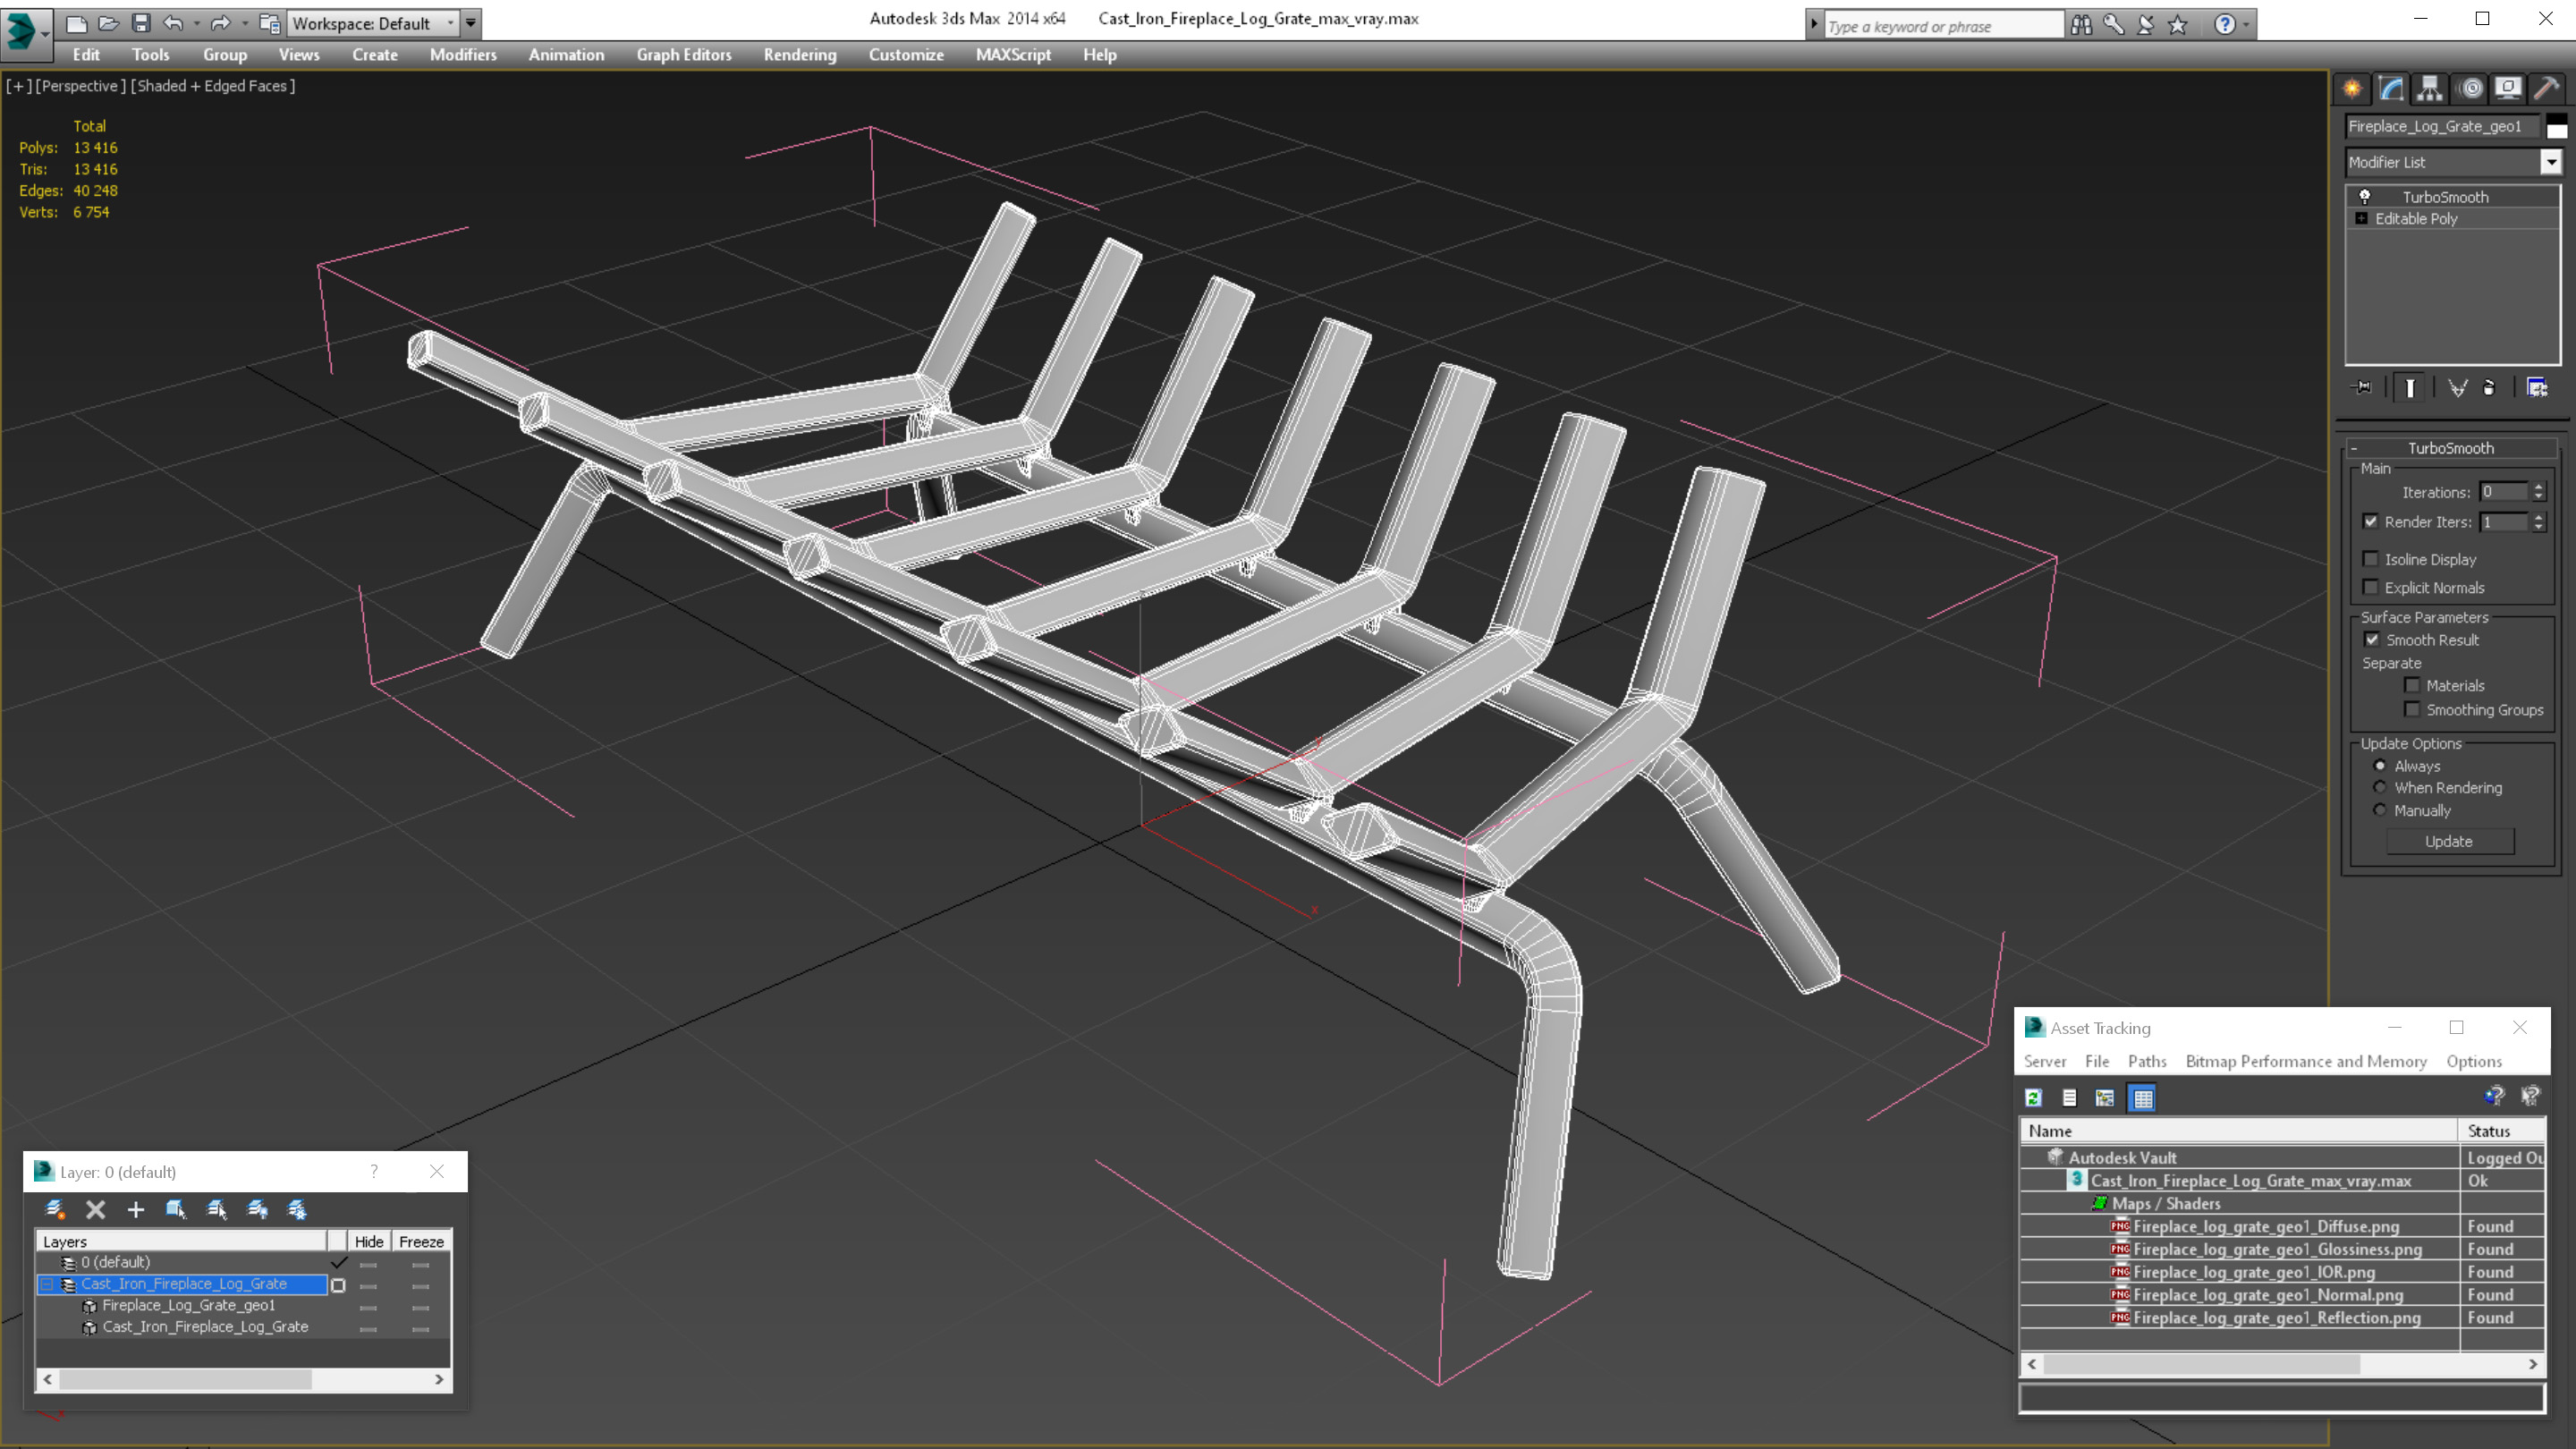Select the Manually update option

(2380, 811)
